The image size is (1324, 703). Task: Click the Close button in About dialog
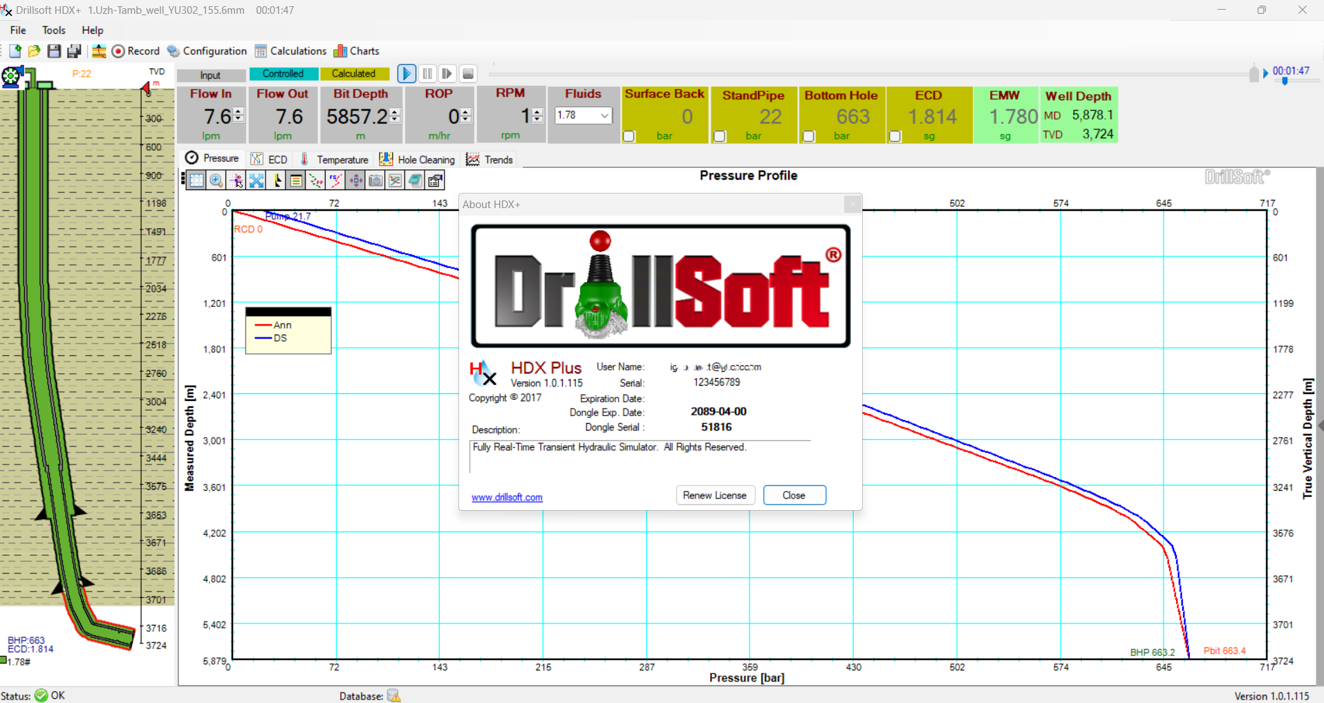[794, 495]
